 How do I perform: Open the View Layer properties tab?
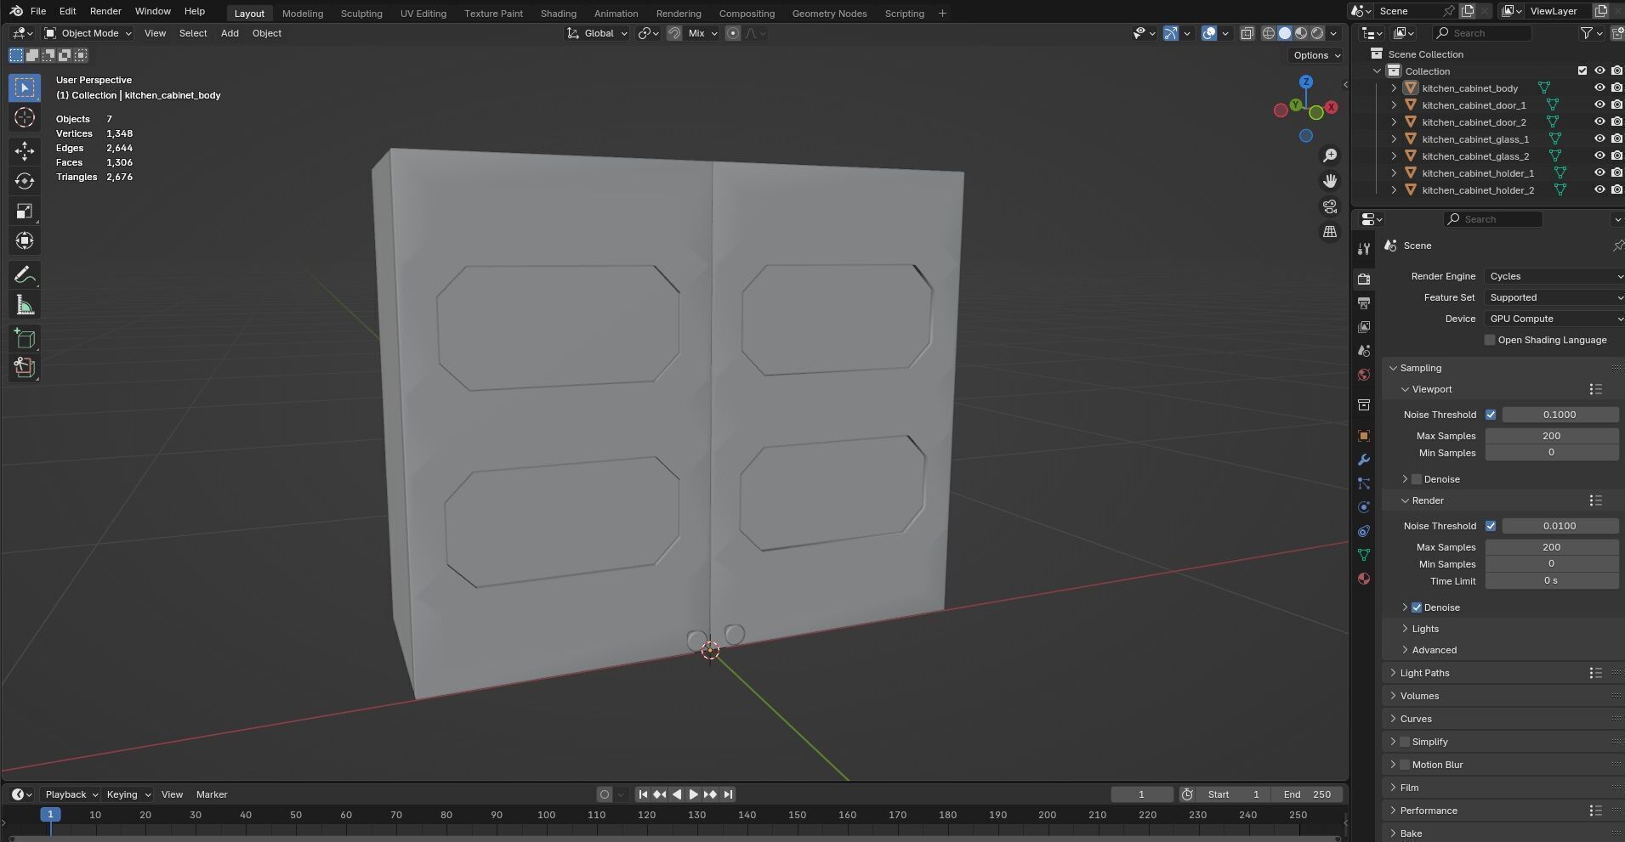[1364, 327]
